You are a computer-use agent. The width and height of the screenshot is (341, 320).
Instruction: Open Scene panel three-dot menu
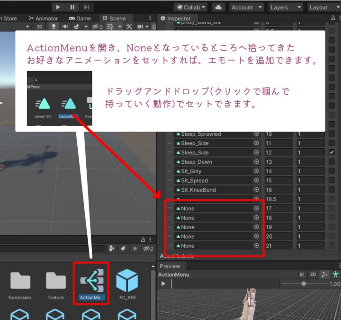tap(150, 18)
